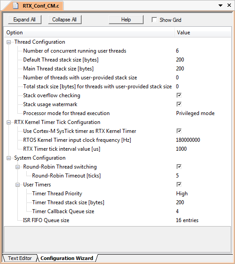Viewport: 235px width, 264px height.
Task: Select the Configuration Wizard tab
Action: (67, 258)
